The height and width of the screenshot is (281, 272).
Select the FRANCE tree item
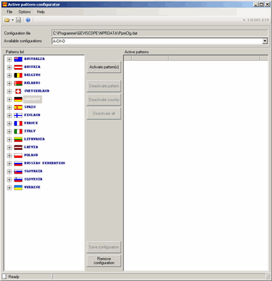pyautogui.click(x=31, y=123)
